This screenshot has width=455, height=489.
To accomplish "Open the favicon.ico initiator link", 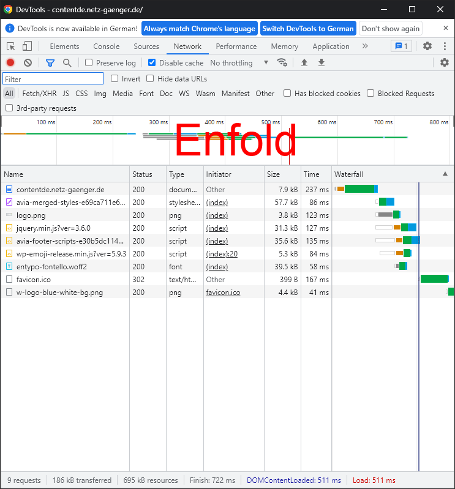I will pos(223,293).
